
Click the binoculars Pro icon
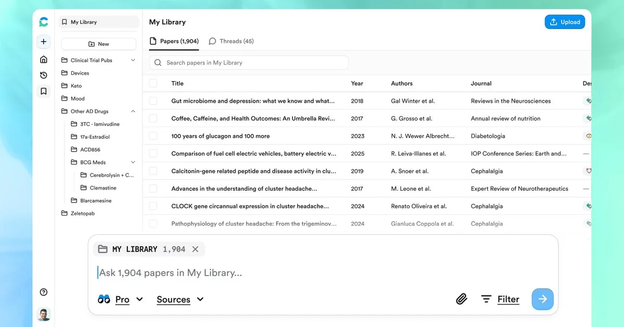point(104,299)
